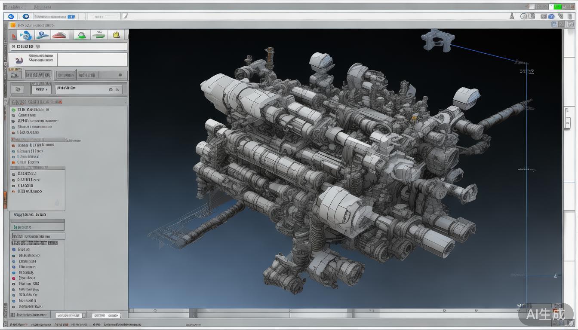Click the orange square icon at the panel header
Screen dimensions: 578x330
(13, 25)
